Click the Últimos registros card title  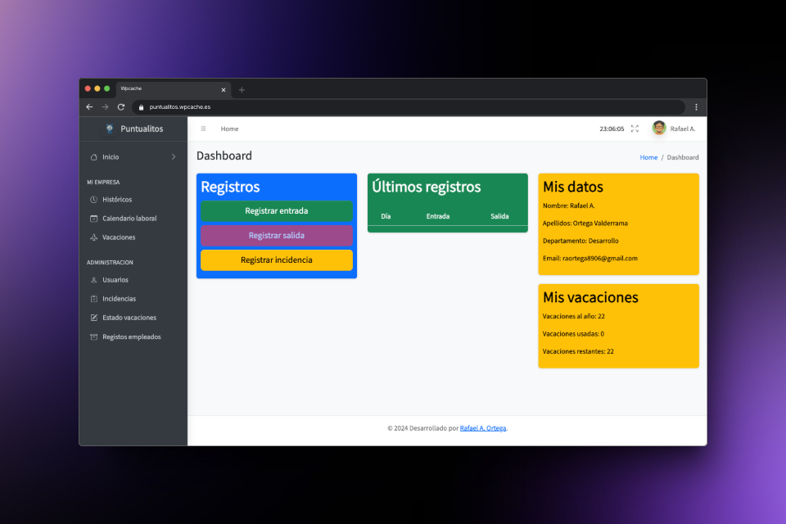[x=426, y=187]
